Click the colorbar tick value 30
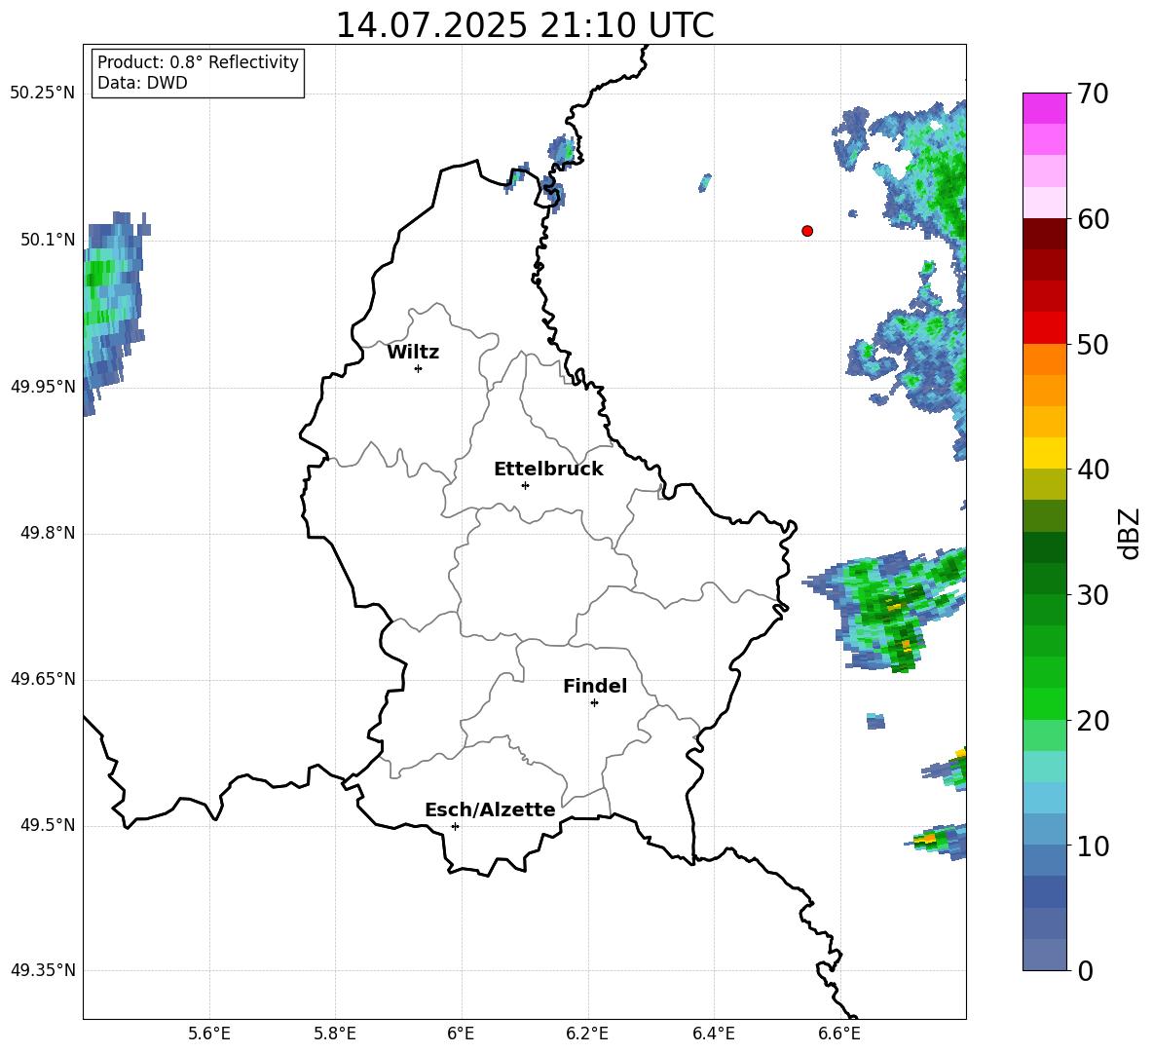Image resolution: width=1153 pixels, height=1053 pixels. tap(1093, 595)
